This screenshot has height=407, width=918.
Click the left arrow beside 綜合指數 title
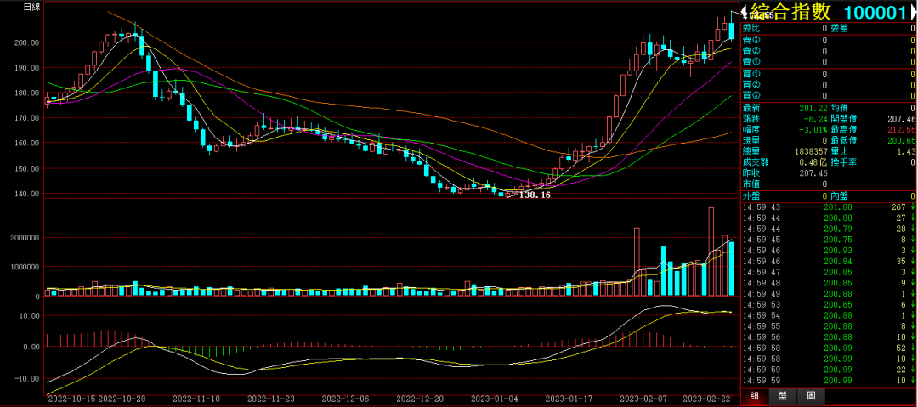tap(744, 12)
